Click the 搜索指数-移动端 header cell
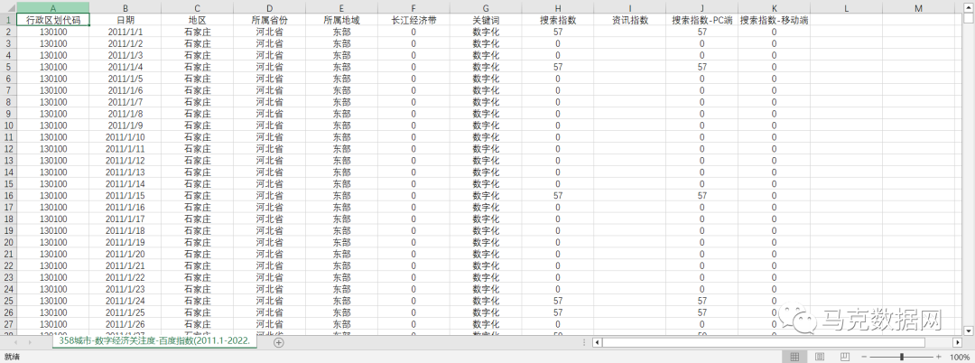Screen dimensions: 975x363 pyautogui.click(x=775, y=20)
